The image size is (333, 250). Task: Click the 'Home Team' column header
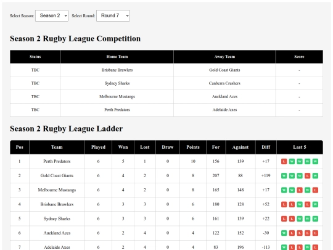pyautogui.click(x=117, y=57)
